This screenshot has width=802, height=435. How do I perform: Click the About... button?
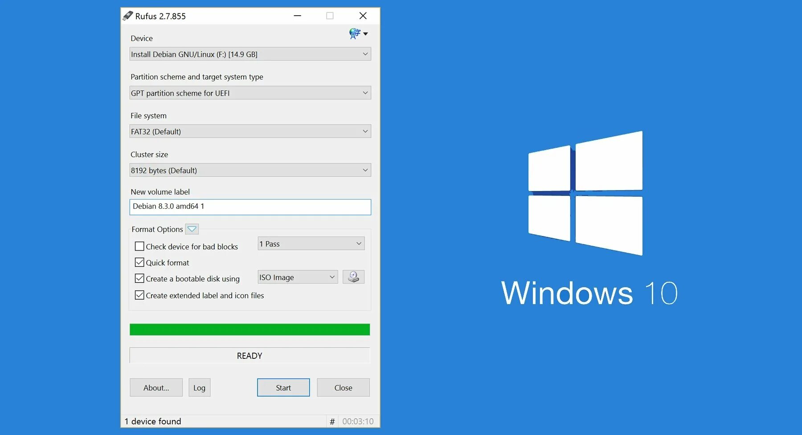pos(156,387)
